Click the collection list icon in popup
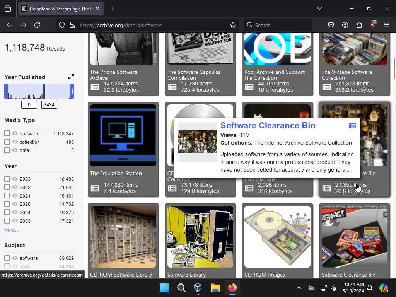Screen dimensions: 396x297 point(352,126)
